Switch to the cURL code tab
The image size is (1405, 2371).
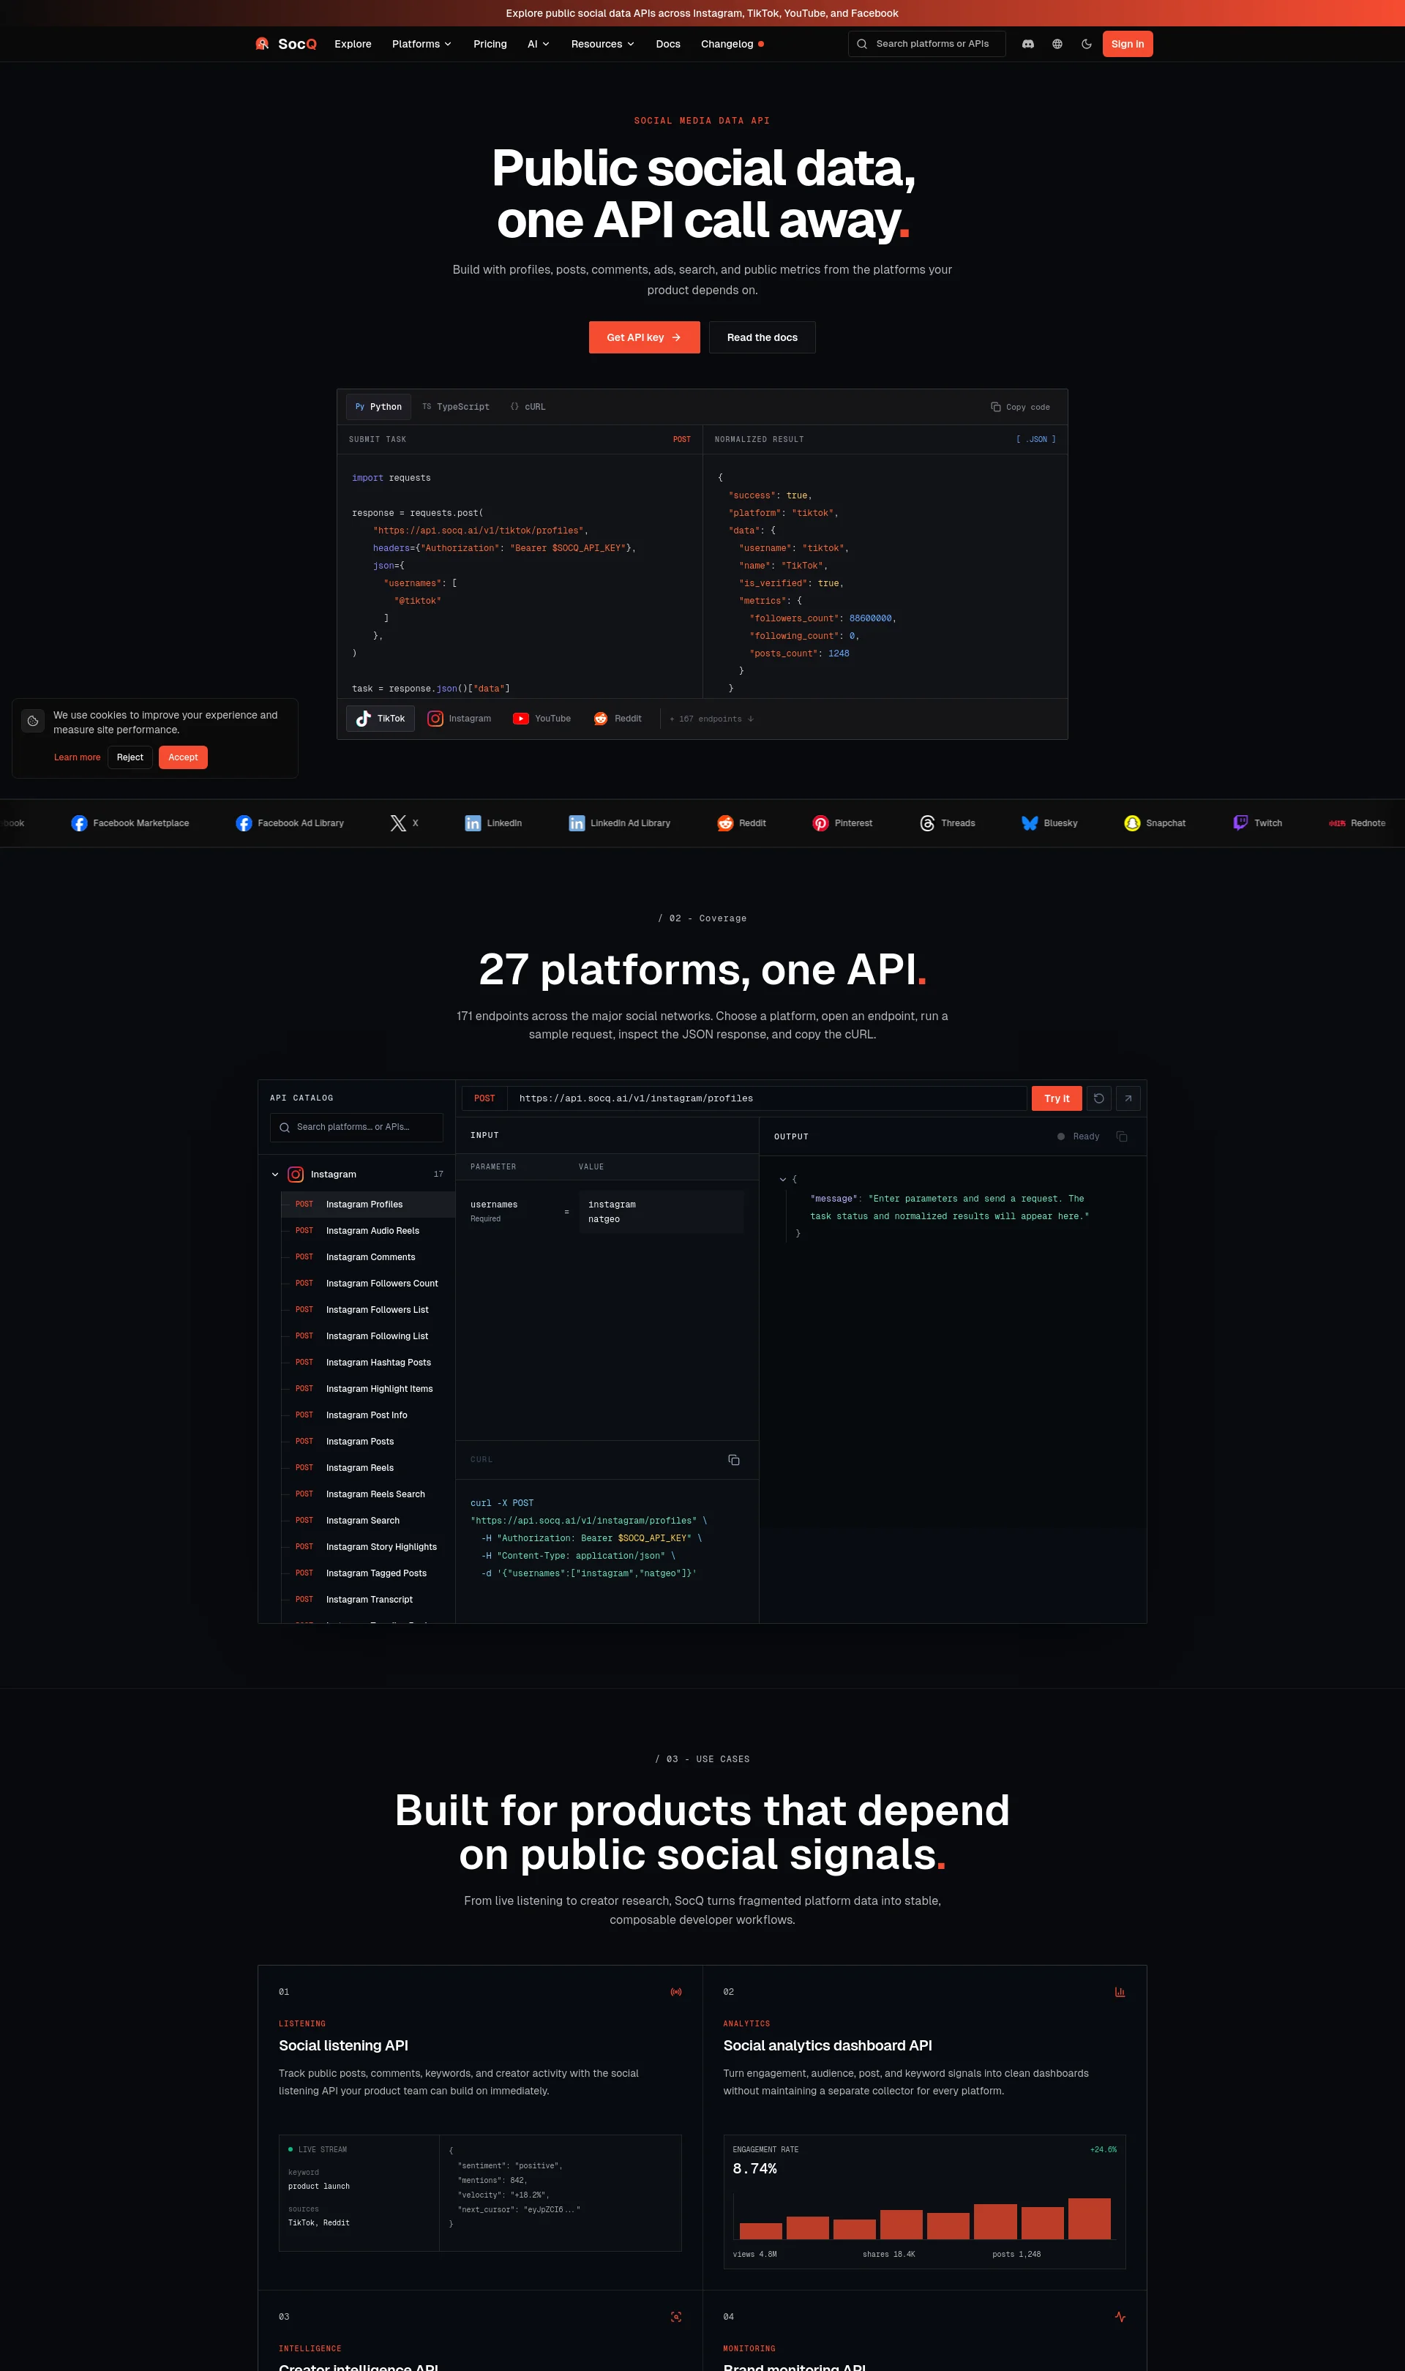tap(528, 407)
